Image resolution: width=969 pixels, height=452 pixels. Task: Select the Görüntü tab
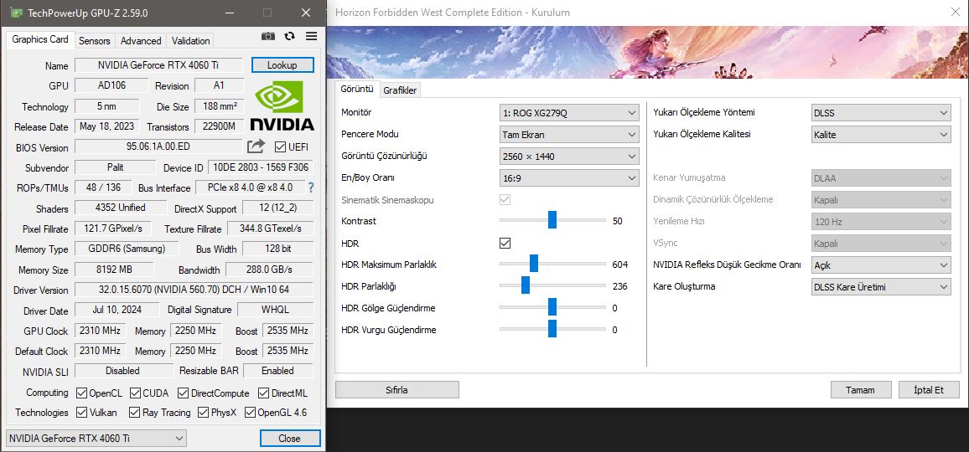click(357, 89)
